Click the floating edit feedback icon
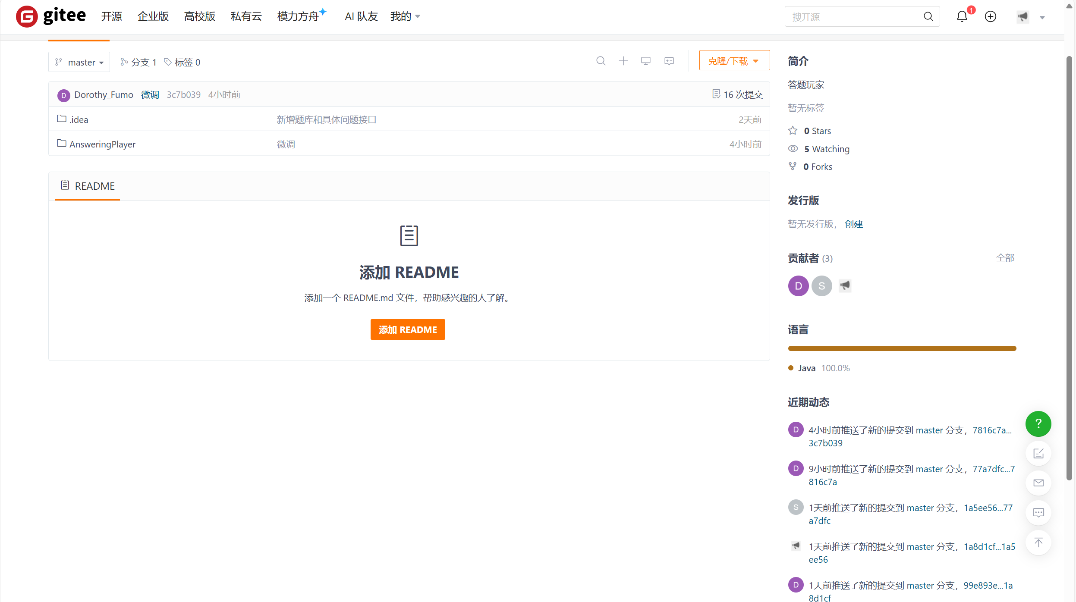 [1038, 454]
